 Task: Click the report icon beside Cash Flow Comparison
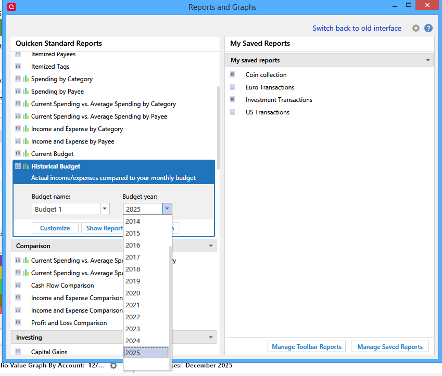(x=18, y=286)
